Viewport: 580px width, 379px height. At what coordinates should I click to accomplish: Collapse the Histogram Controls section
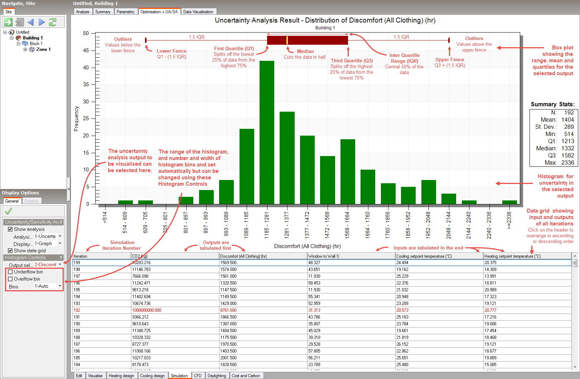(61, 258)
